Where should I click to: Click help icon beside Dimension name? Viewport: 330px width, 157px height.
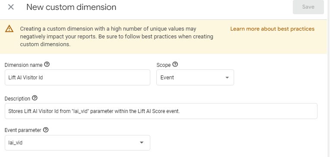point(47,64)
